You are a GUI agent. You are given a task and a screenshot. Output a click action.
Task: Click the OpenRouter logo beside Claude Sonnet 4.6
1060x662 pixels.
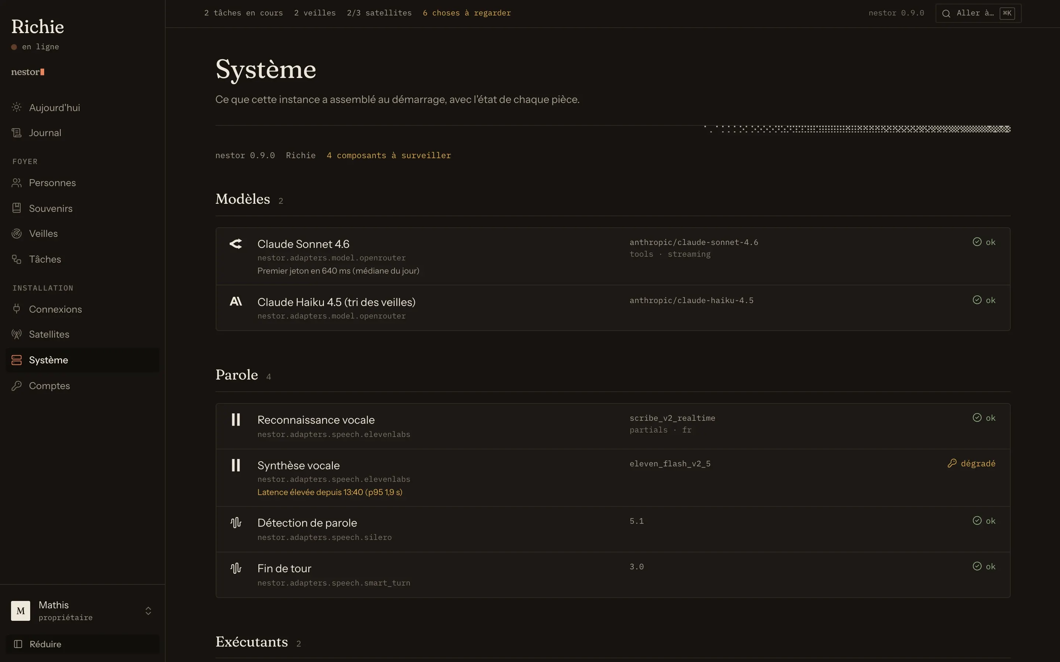click(236, 244)
